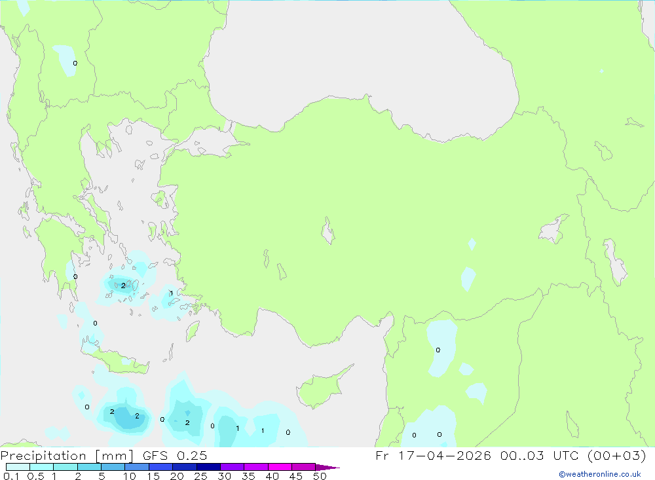Select the legend scale label '30'

click(224, 476)
